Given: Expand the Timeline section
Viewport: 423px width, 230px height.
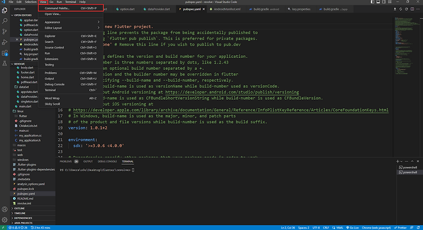Looking at the screenshot, I should [x=33, y=213].
